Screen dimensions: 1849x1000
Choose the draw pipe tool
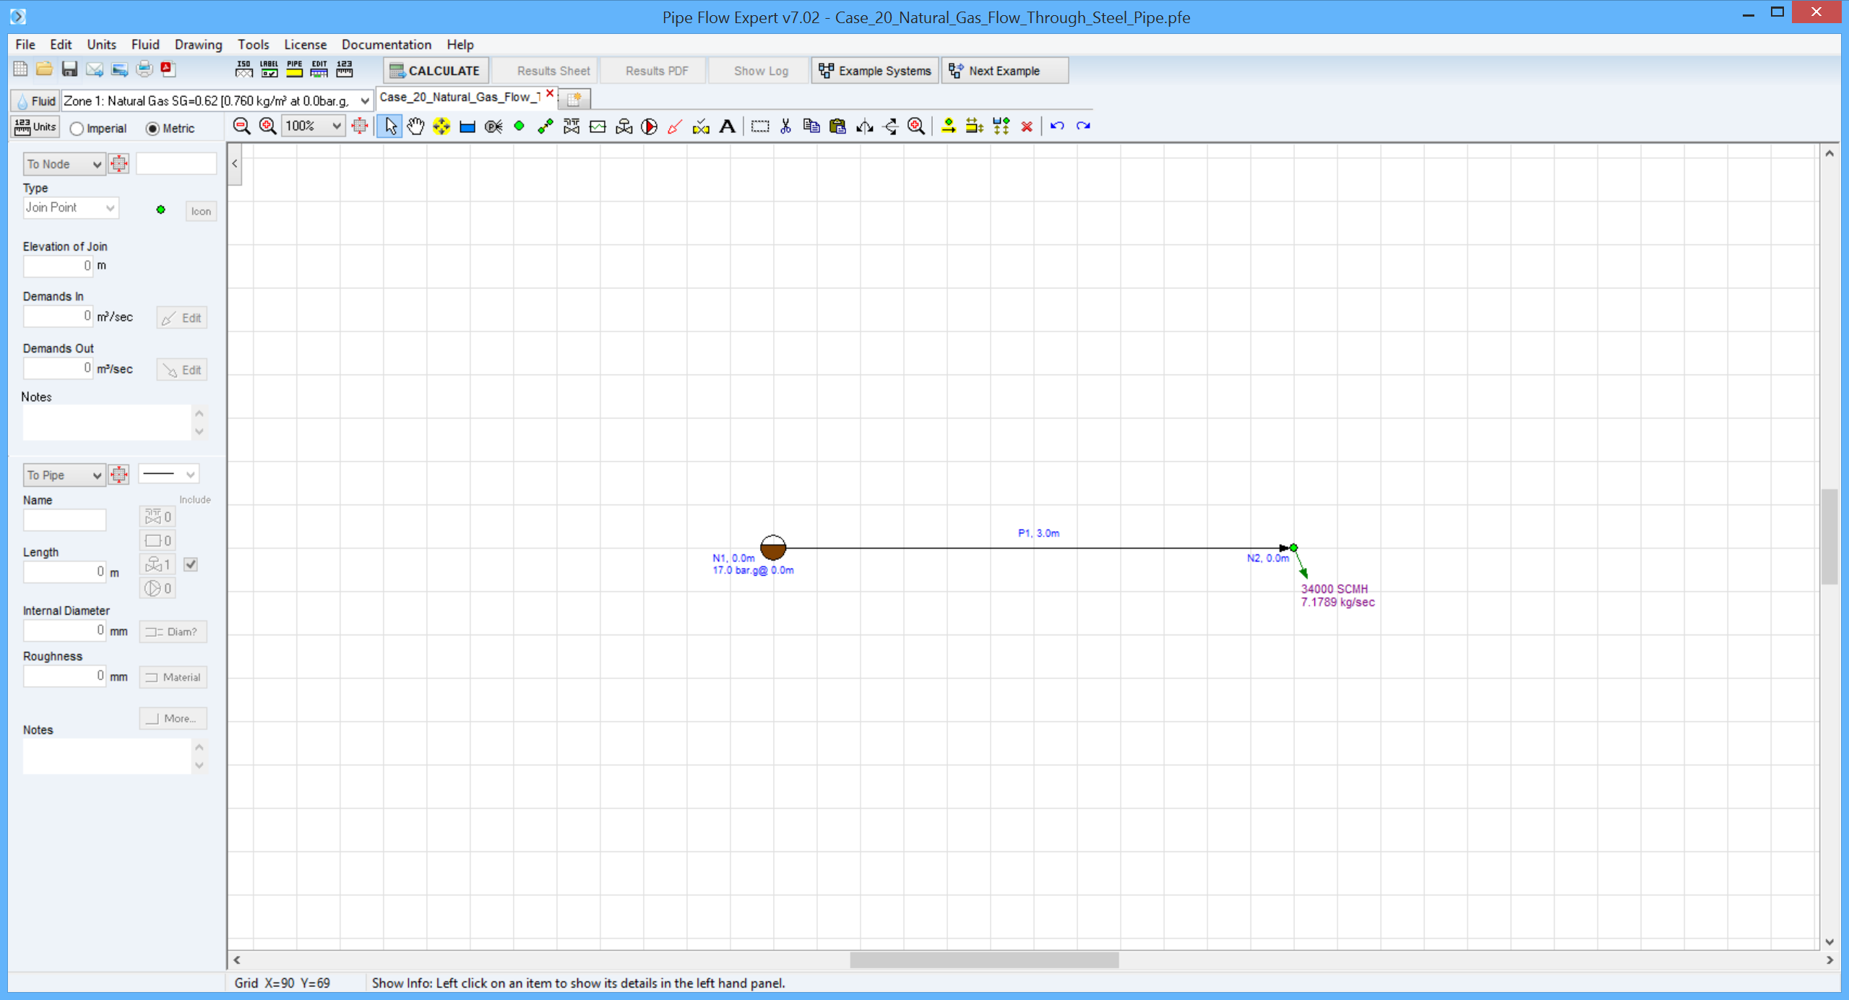pos(546,126)
